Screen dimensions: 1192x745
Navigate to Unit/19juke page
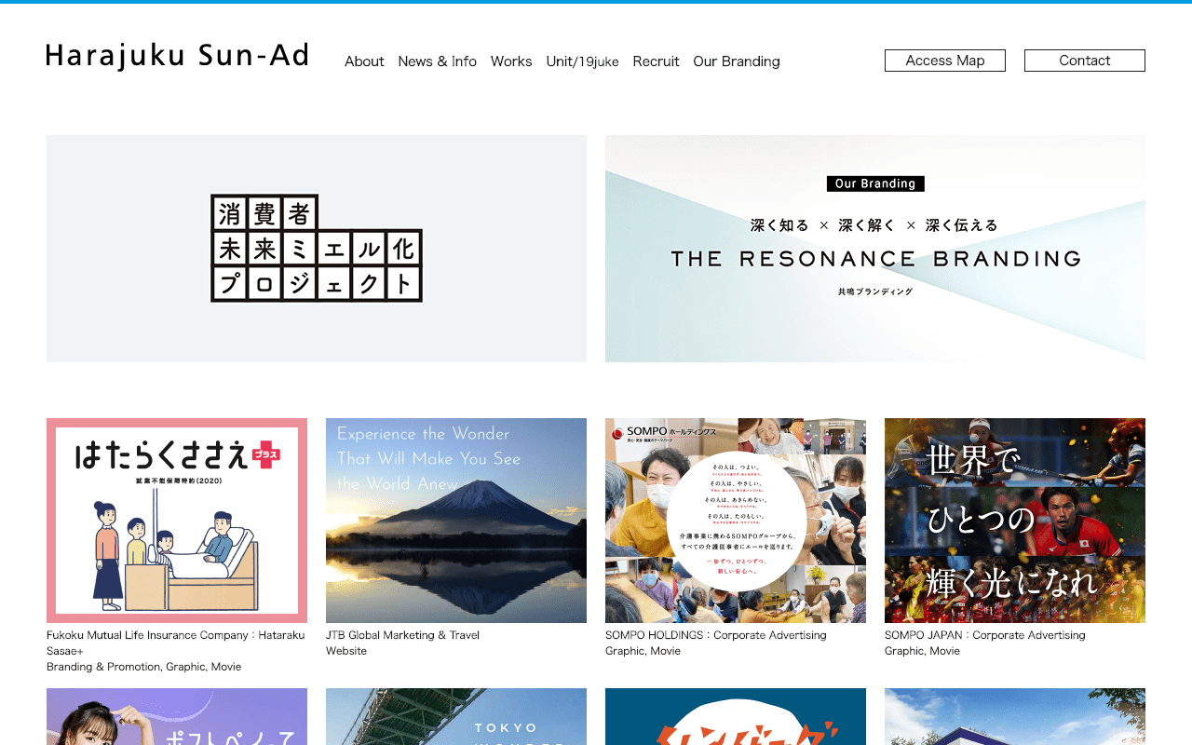coord(582,61)
